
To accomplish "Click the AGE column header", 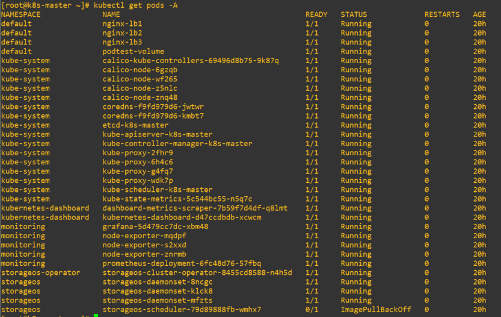I will coord(479,14).
